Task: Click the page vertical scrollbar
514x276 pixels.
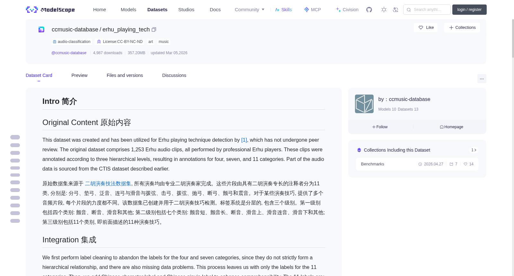Action: click(513, 38)
